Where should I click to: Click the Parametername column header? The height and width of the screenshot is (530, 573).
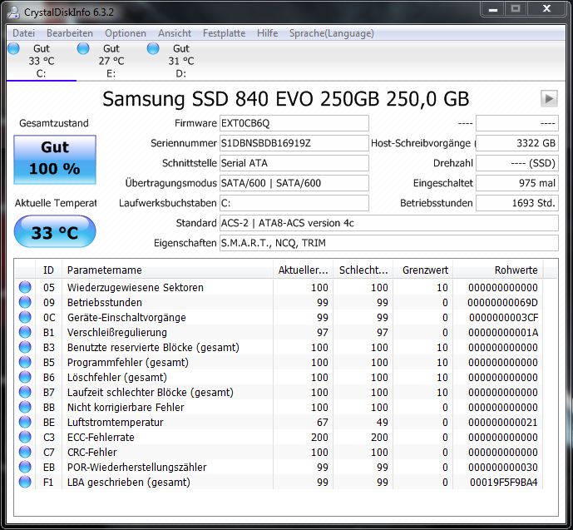167,270
